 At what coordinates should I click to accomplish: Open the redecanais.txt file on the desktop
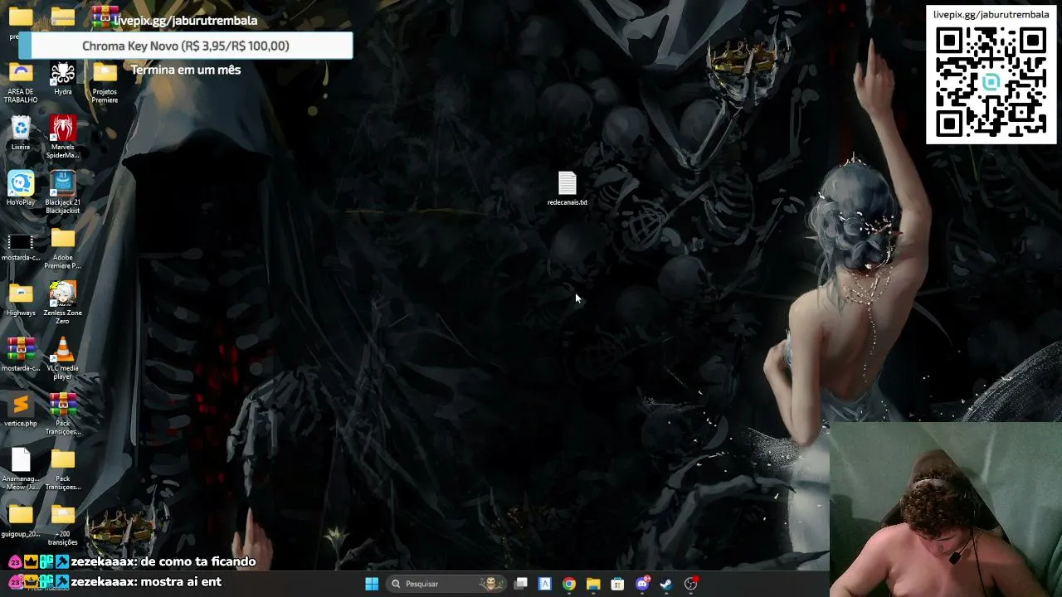568,188
